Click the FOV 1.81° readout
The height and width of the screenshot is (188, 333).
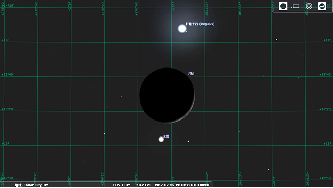[122, 185]
